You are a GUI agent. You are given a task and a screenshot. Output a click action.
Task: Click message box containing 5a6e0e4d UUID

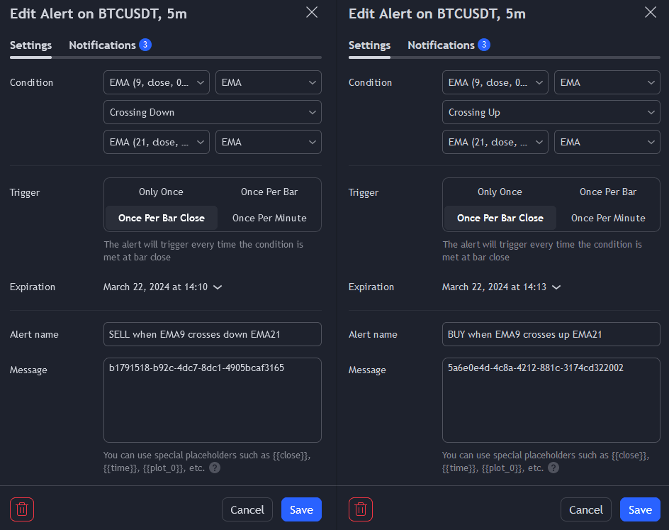[x=551, y=400]
